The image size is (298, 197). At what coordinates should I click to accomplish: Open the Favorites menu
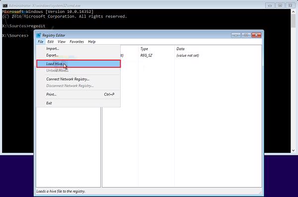tap(77, 42)
